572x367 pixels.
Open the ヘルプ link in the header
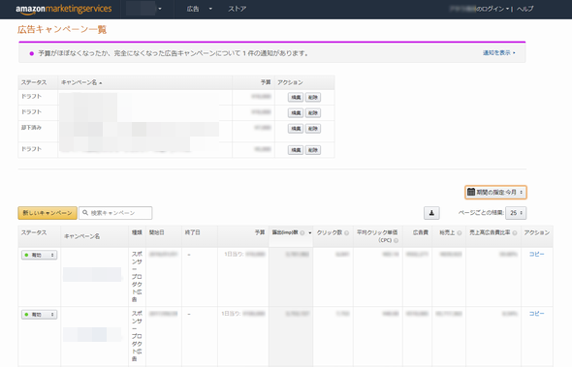tap(524, 9)
